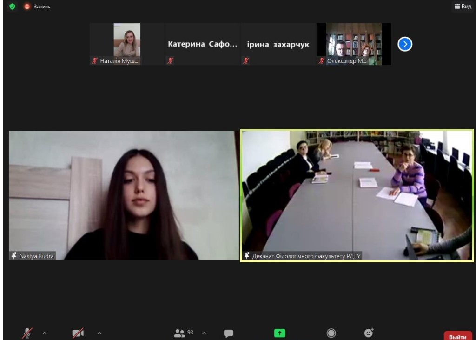Click muted mic icon on Катерина tile

point(170,61)
